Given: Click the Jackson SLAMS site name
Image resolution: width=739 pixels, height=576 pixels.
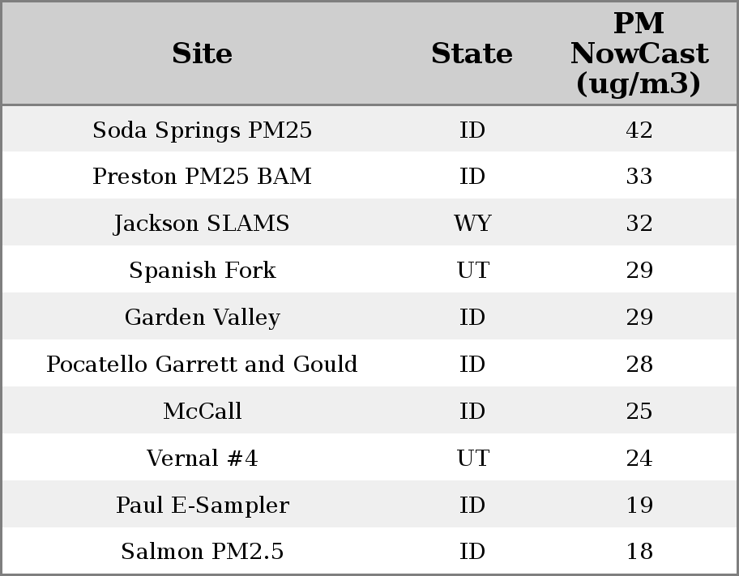Looking at the screenshot, I should click(x=202, y=224).
